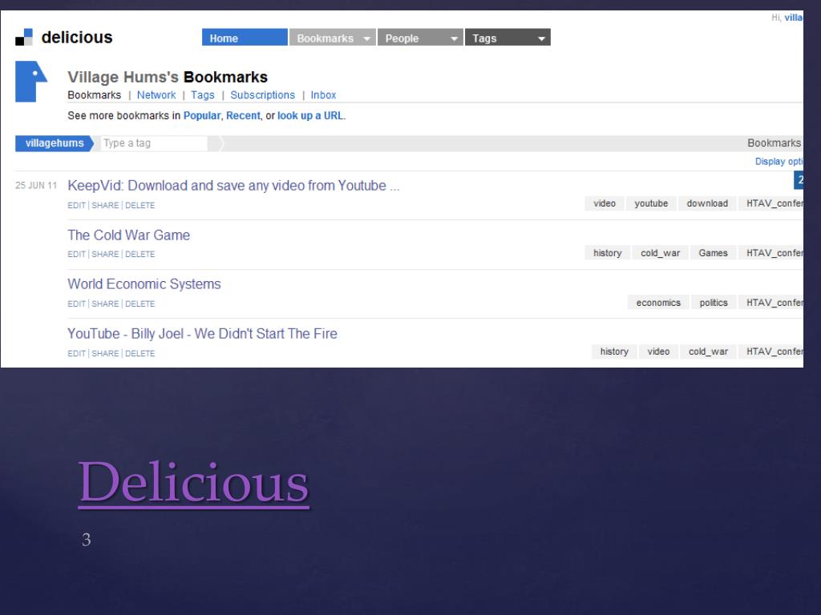Go to the Network sub-tab
The width and height of the screenshot is (821, 615).
[x=156, y=95]
